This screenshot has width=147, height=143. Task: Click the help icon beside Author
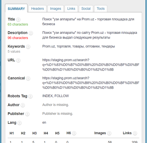point(23,105)
